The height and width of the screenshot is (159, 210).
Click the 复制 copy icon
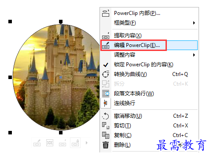point(106,135)
